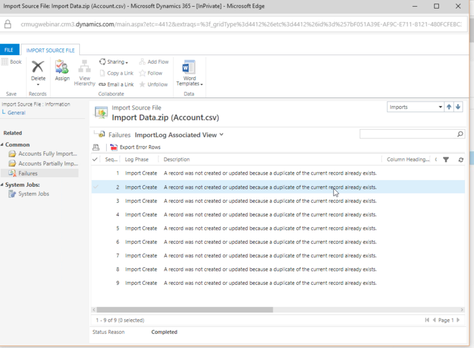Click the chart/print icon left of Export
The width and height of the screenshot is (474, 348).
pyautogui.click(x=96, y=147)
